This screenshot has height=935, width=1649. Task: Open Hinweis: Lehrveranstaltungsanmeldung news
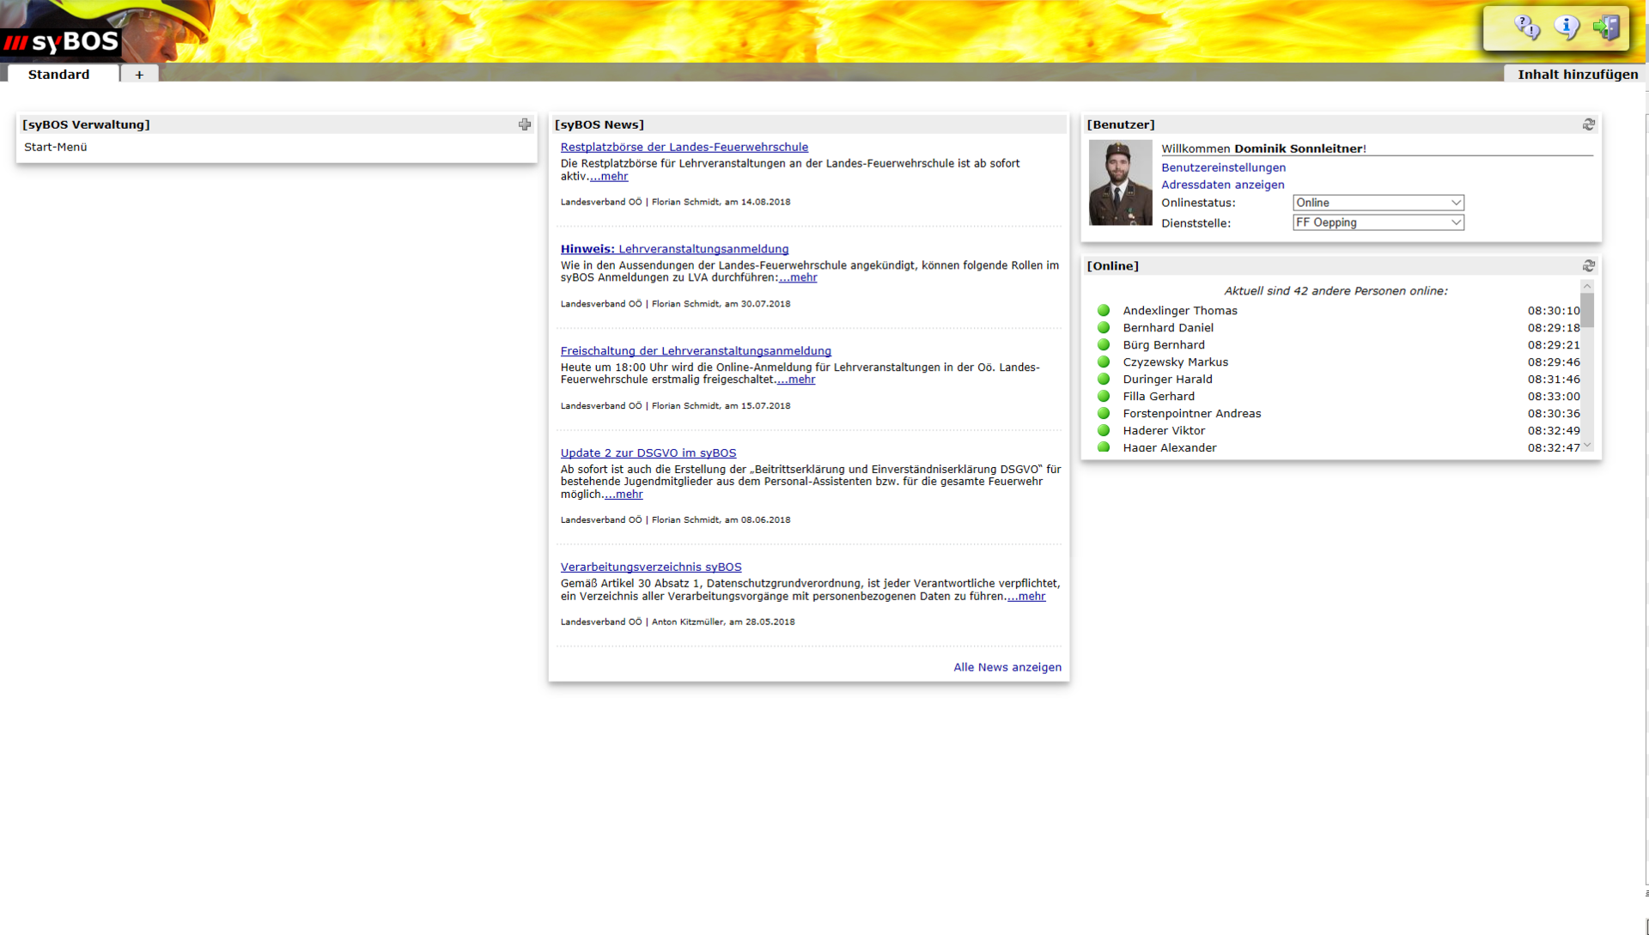[674, 249]
